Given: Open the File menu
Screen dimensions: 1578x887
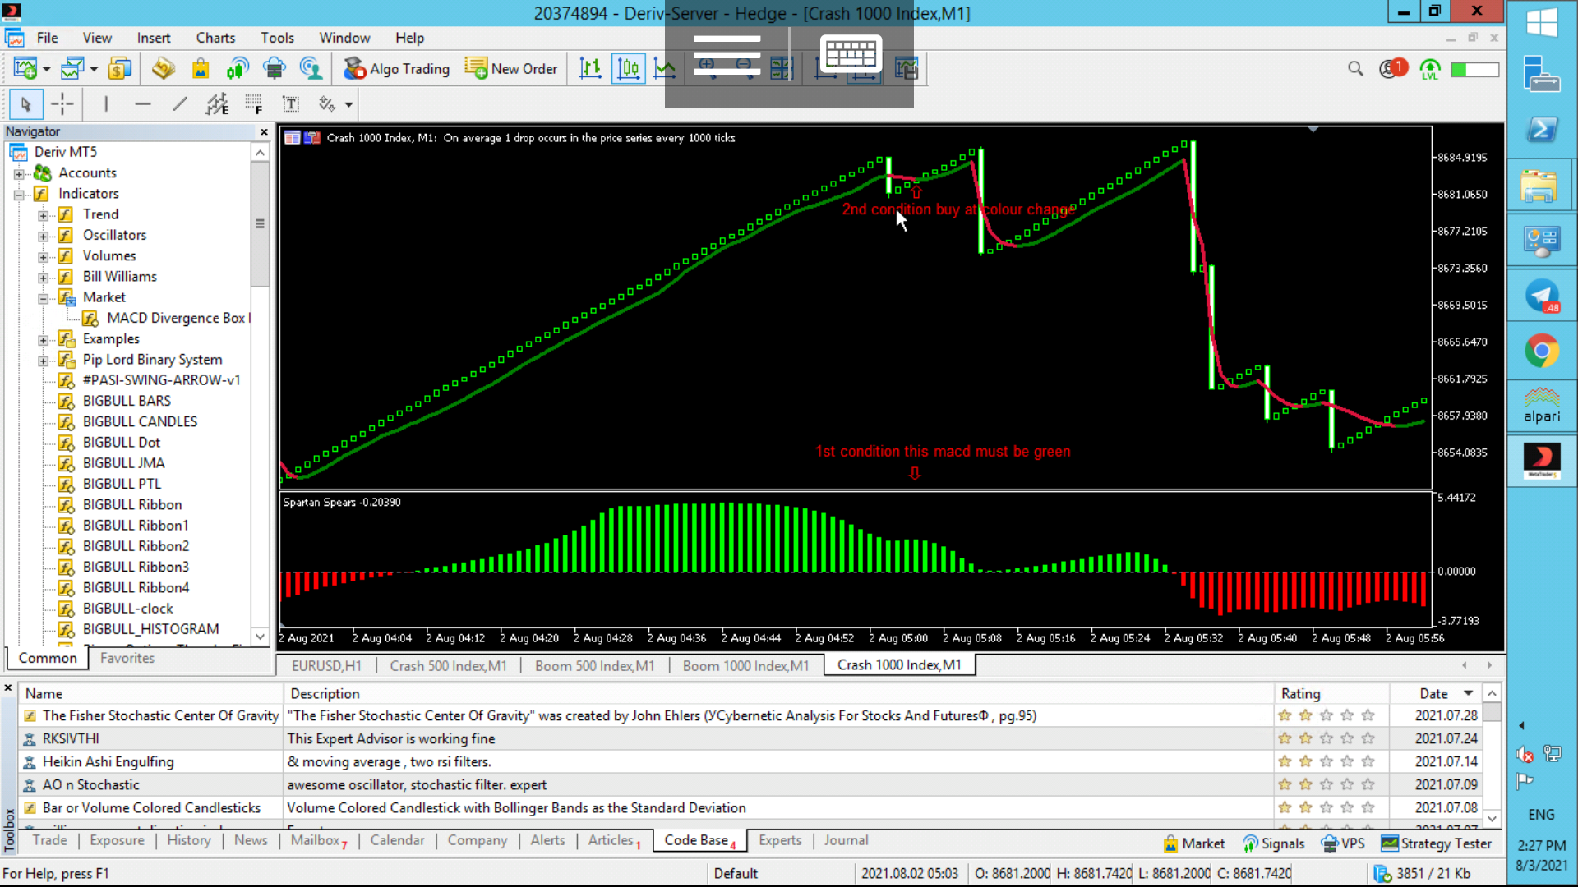Looking at the screenshot, I should tap(47, 38).
